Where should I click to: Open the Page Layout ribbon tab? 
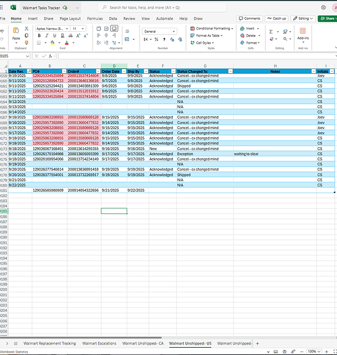tap(70, 19)
